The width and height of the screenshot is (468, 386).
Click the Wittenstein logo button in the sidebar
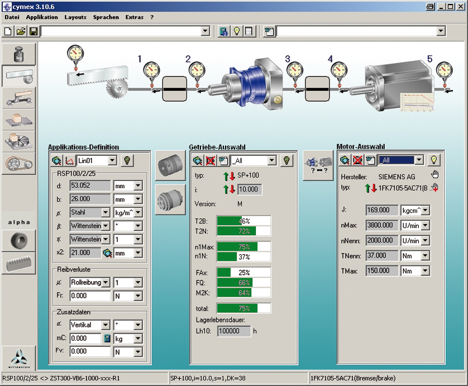19,358
